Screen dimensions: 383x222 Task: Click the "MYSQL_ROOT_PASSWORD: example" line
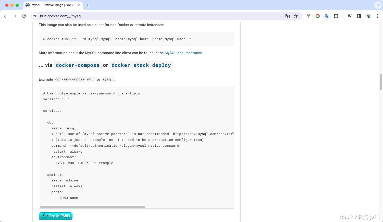[x=84, y=163]
